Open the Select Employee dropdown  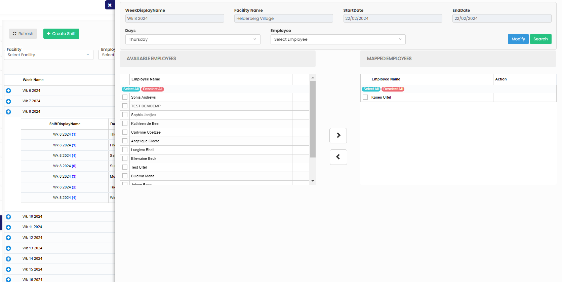pos(338,39)
